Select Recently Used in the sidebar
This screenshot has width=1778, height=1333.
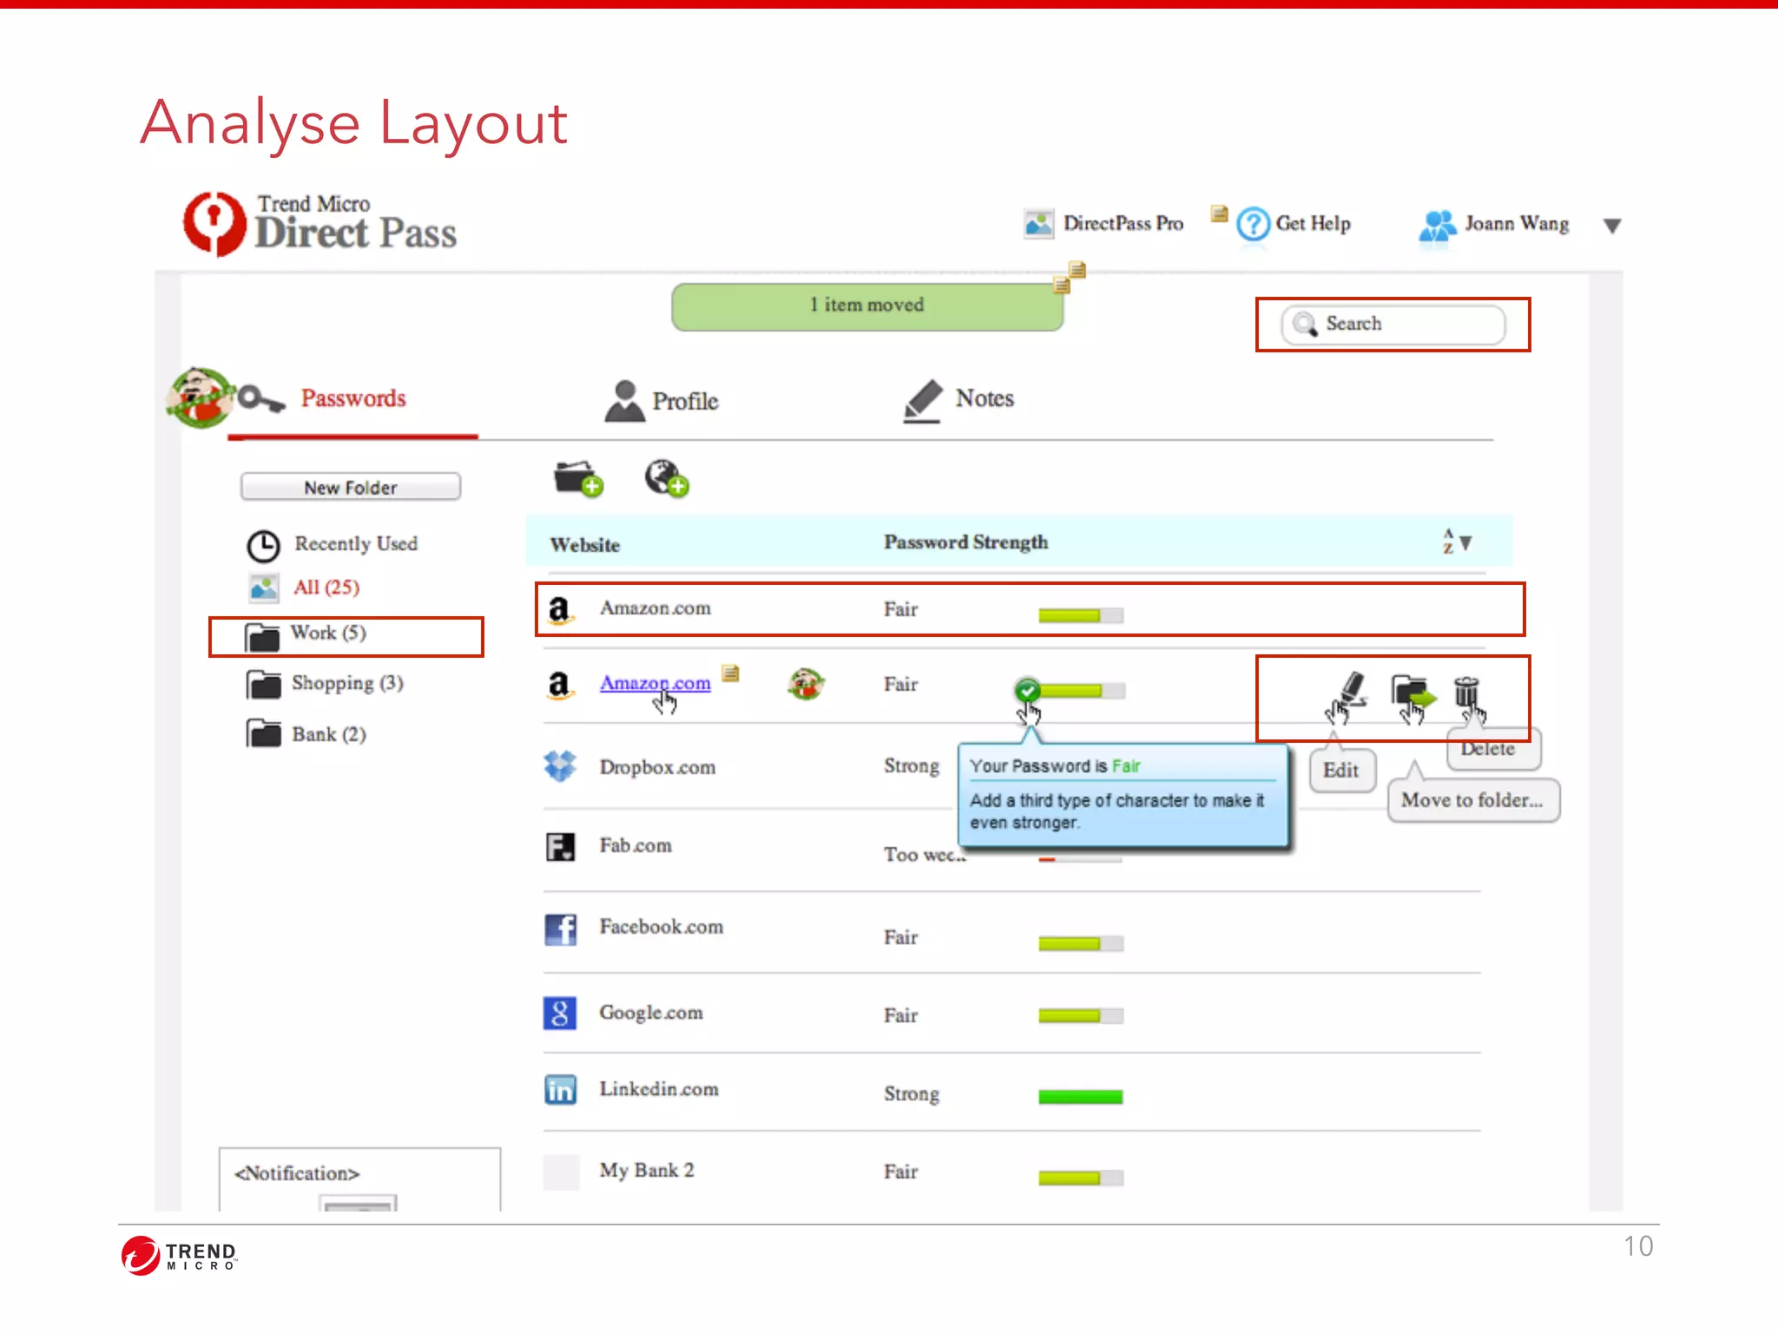[x=356, y=543]
